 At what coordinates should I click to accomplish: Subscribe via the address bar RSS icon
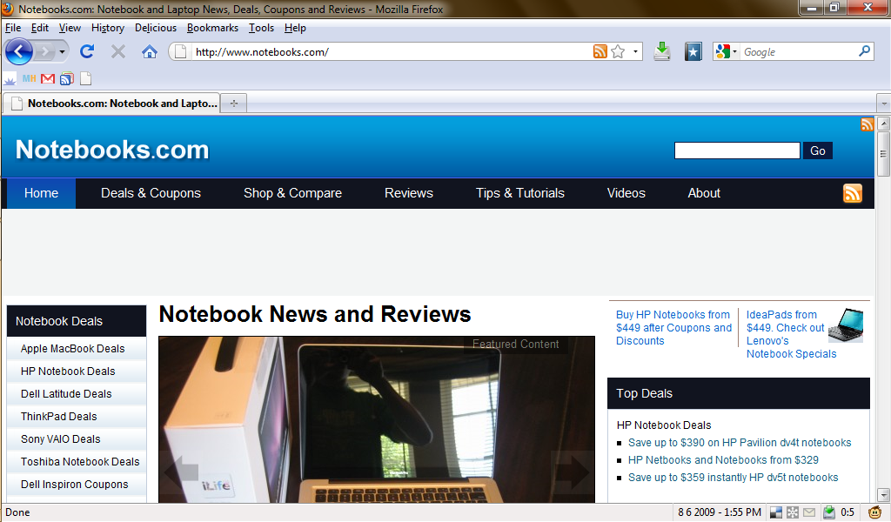coord(600,51)
